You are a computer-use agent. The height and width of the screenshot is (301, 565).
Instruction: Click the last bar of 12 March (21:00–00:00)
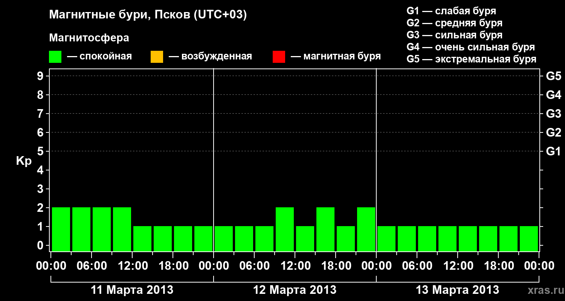point(366,229)
